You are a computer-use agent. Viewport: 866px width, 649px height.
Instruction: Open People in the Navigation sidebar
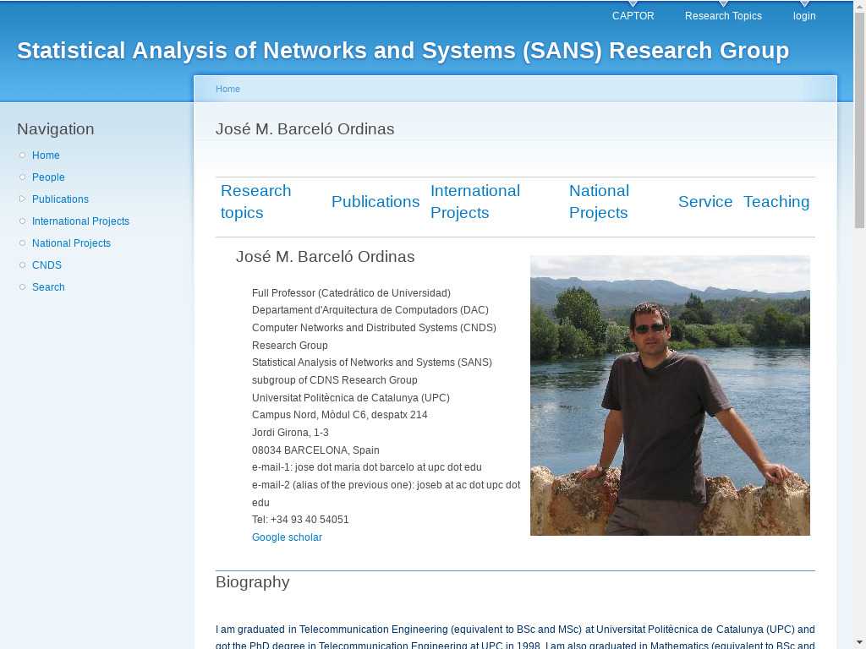[x=48, y=177]
